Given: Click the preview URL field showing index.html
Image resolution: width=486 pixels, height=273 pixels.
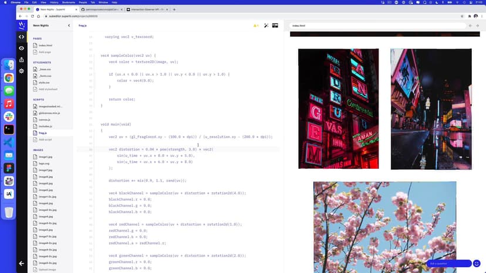Looking at the screenshot, I should (376, 26).
